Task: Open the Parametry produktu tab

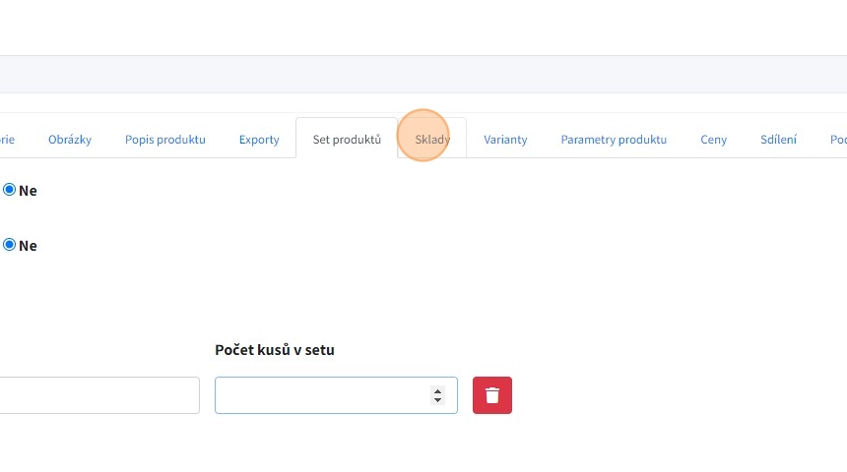Action: coord(614,140)
